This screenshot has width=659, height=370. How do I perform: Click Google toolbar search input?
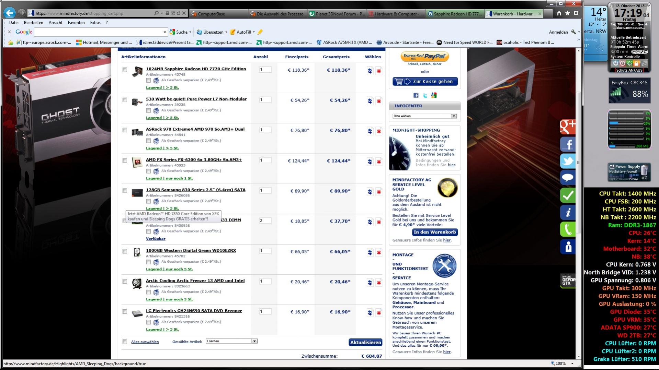[98, 32]
